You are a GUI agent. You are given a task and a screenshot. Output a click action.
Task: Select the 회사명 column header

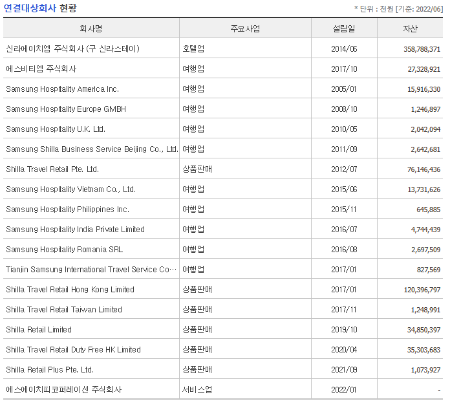click(x=91, y=28)
